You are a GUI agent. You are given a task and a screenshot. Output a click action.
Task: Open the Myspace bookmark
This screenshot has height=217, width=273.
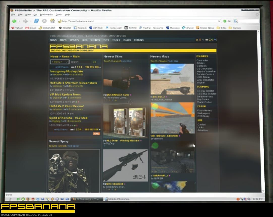pos(173,28)
